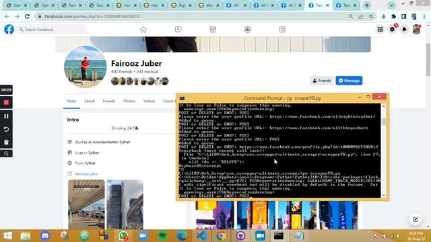Open Spotify from the taskbar
The width and height of the screenshot is (431, 242).
pos(162,236)
